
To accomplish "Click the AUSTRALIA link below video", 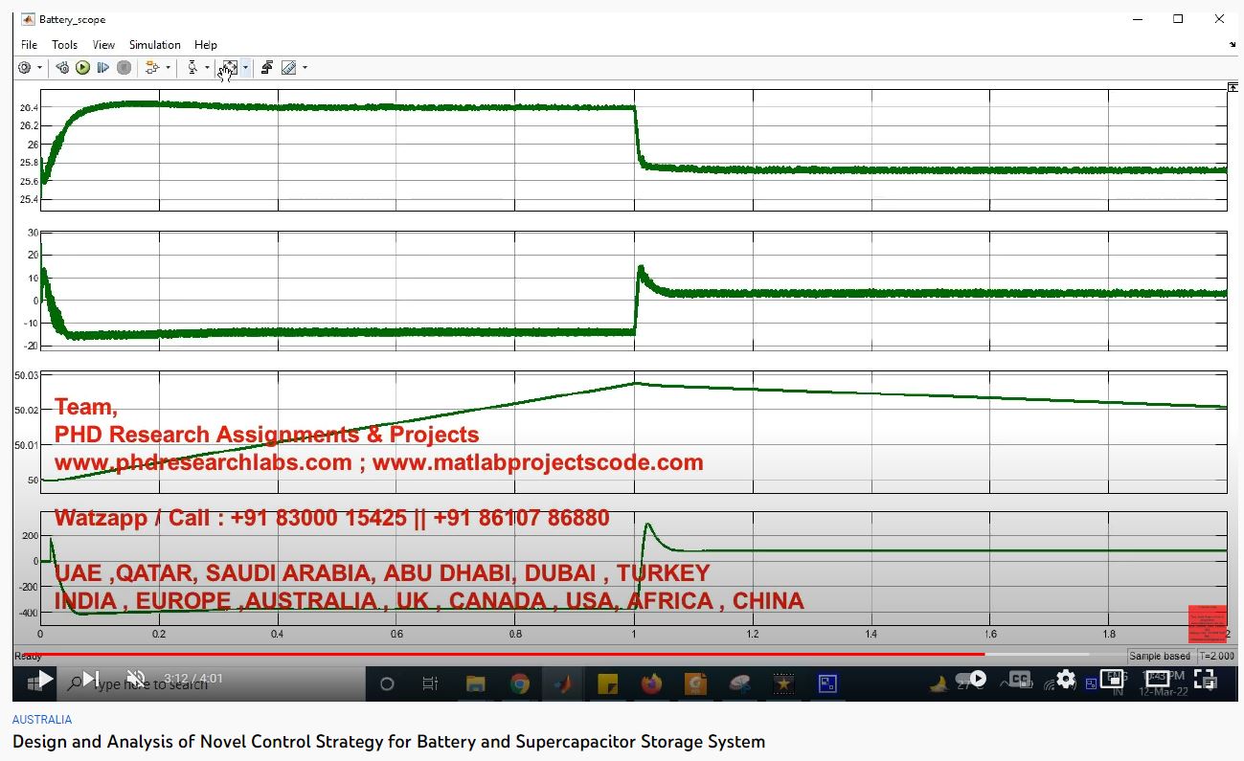I will pos(41,720).
